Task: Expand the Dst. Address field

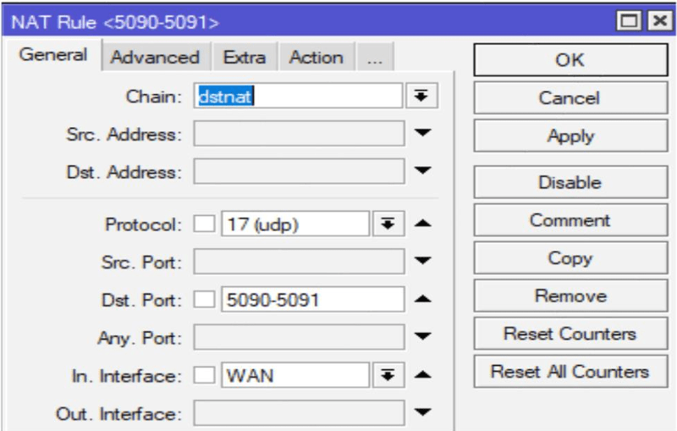Action: (x=424, y=172)
